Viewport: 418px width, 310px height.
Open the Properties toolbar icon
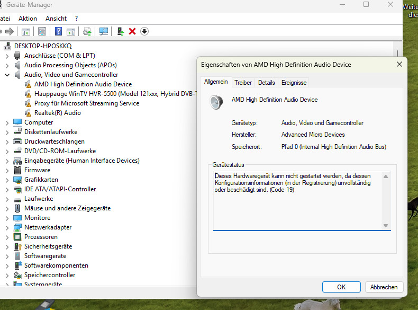[42, 31]
